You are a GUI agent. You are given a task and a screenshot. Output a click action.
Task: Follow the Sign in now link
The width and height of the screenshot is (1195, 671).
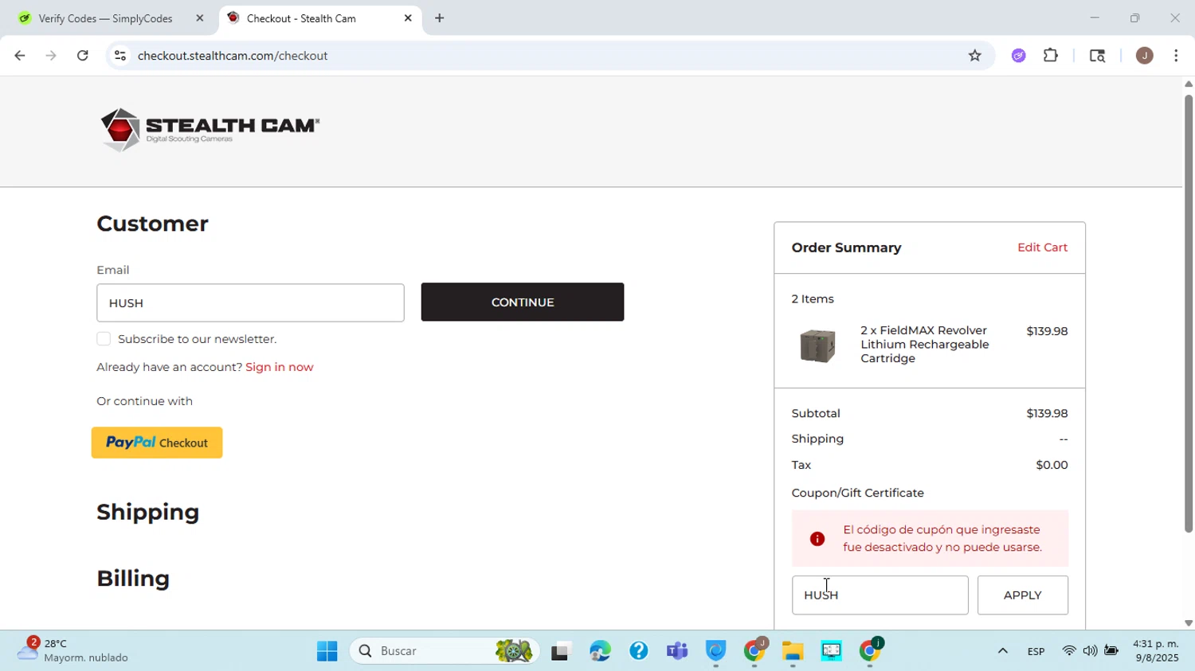280,367
